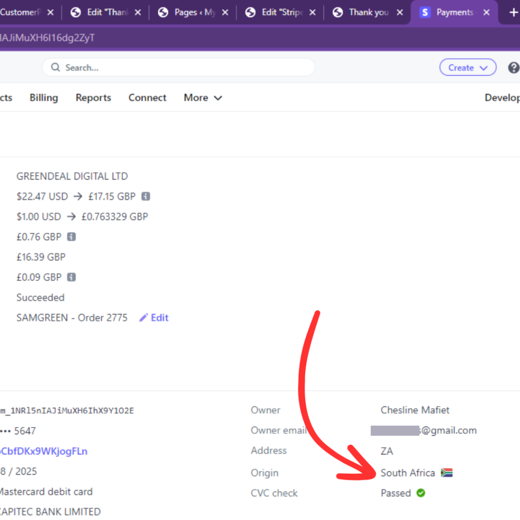This screenshot has height=520, width=520.
Task: Switch to the Pages ‹ My tab
Action: [192, 13]
